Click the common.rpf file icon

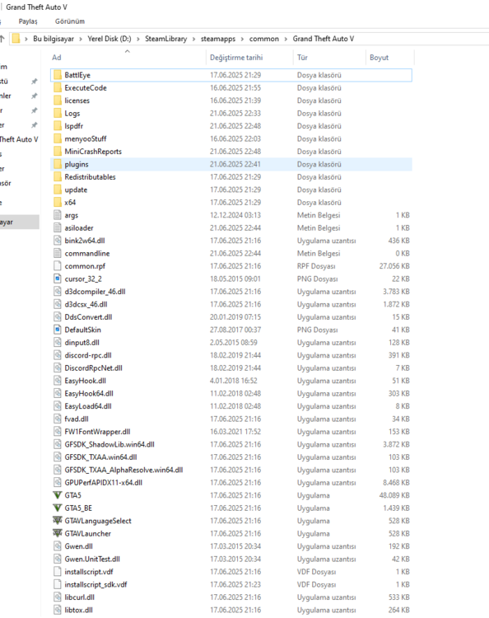point(58,266)
